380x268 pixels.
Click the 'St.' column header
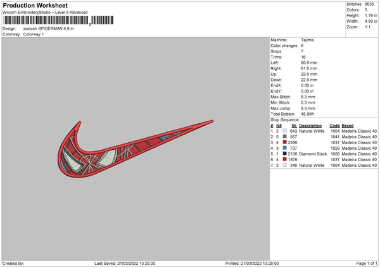pyautogui.click(x=294, y=126)
